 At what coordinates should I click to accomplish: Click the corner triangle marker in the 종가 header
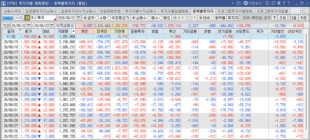click(x=21, y=30)
